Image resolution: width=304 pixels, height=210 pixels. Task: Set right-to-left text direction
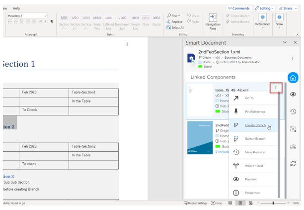pyautogui.click(x=46, y=21)
